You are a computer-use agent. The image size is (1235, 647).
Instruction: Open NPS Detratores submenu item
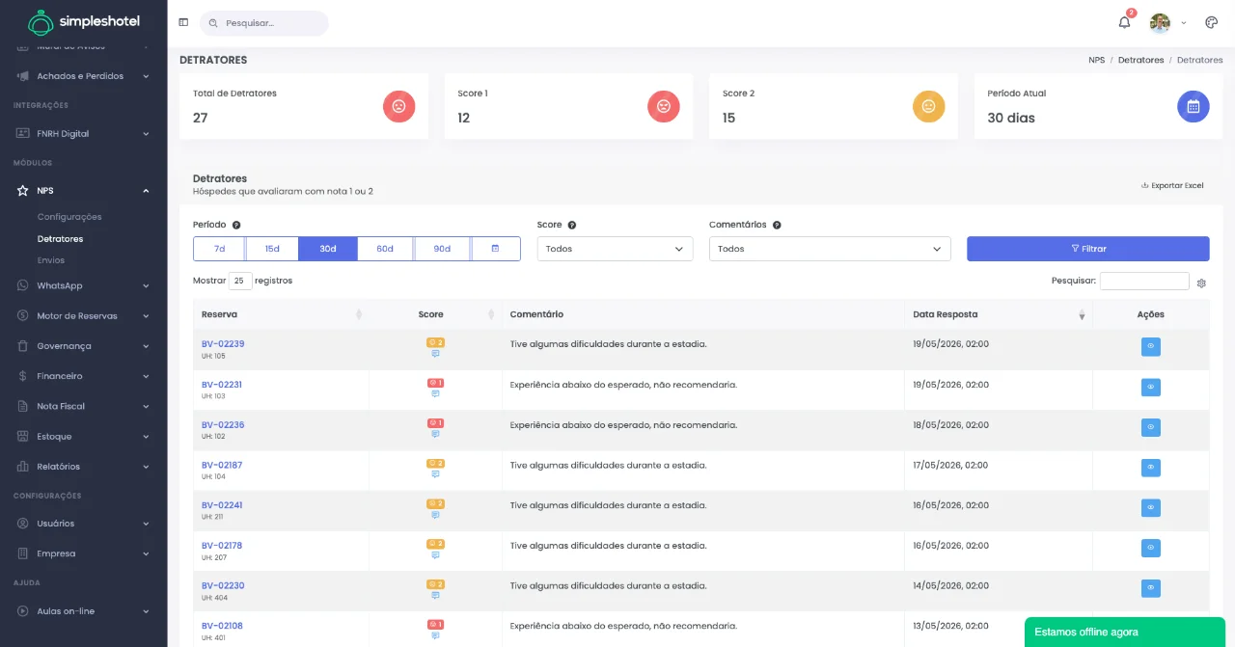click(60, 239)
